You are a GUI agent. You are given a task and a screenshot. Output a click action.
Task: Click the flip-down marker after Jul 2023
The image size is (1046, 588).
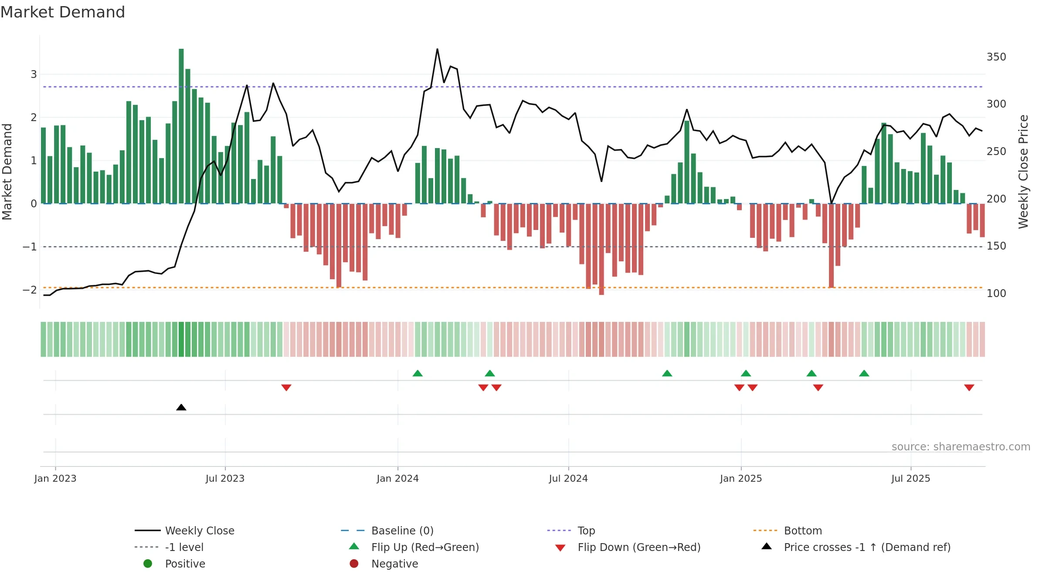coord(286,388)
